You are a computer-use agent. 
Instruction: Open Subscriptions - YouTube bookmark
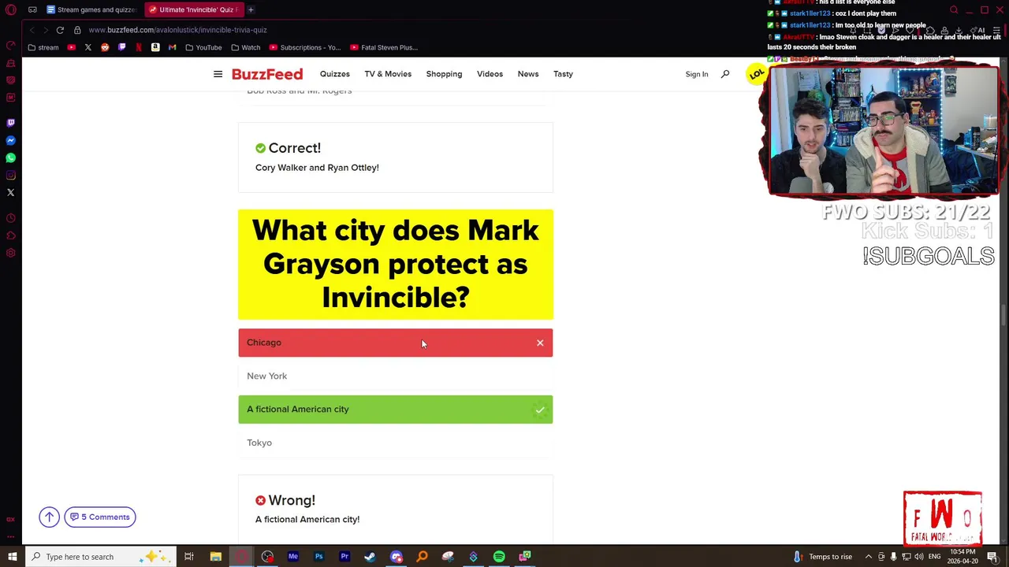point(305,47)
